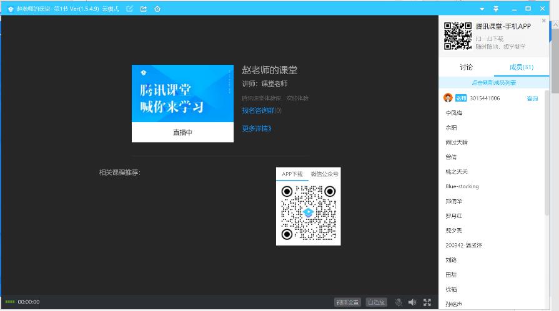559x311 pixels.
Task: Click the 咨询 link beside the teacher
Action: click(532, 98)
